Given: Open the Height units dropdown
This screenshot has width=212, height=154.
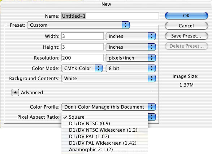Looking at the screenshot, I should tap(131, 47).
